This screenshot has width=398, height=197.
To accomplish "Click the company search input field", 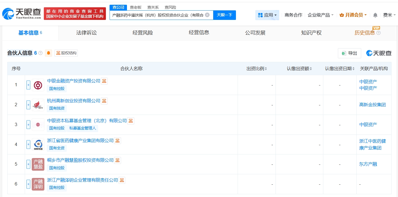I will point(157,15).
